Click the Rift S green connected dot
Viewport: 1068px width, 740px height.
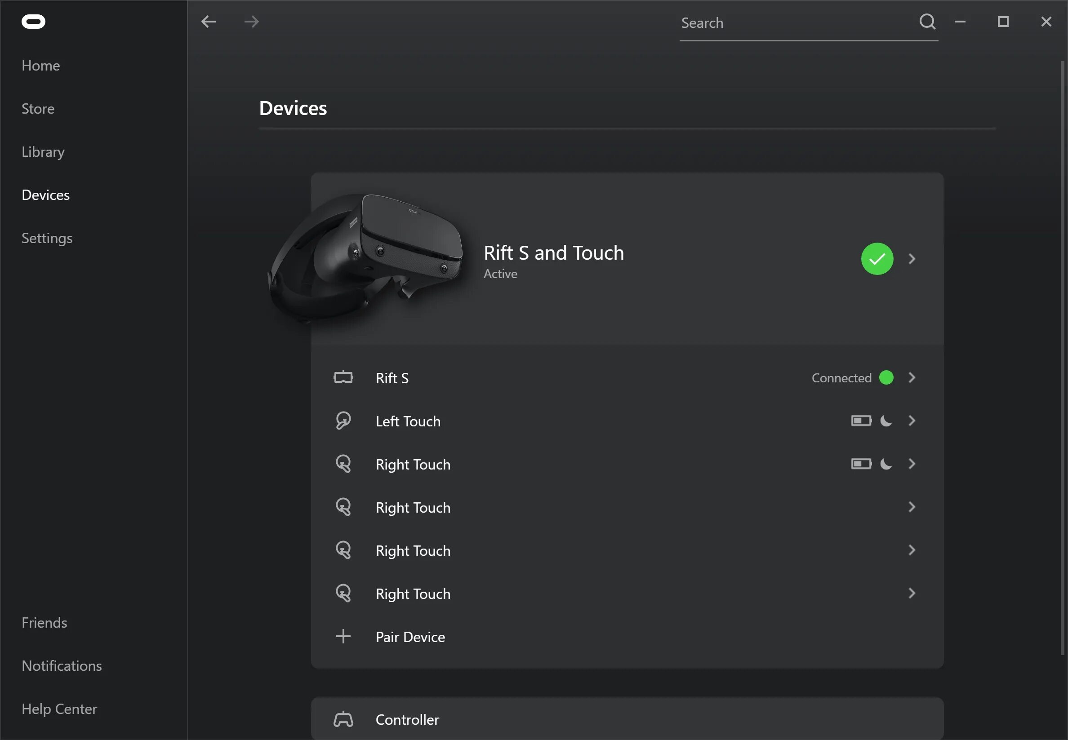point(886,377)
